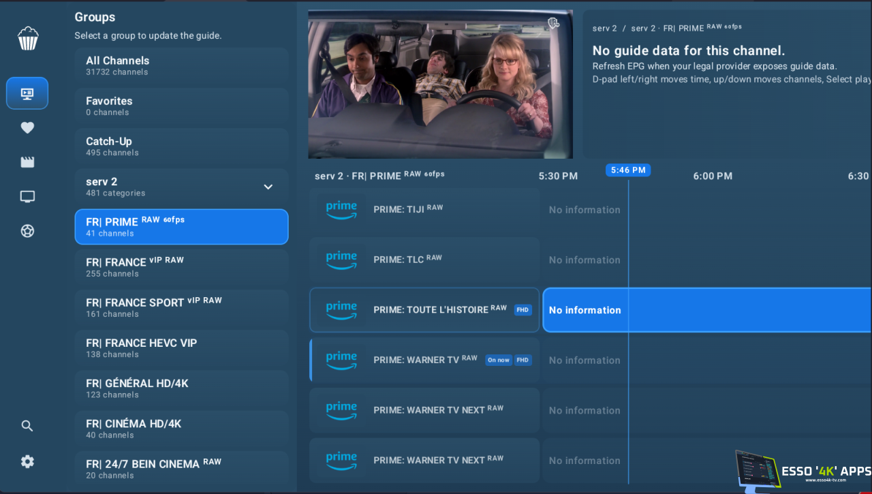Select the FR| PRIME RAW 60fps group
Image resolution: width=872 pixels, height=494 pixels.
[x=181, y=227]
